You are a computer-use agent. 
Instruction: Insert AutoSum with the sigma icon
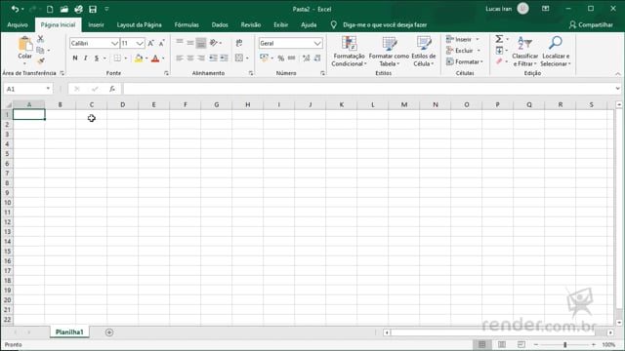[x=499, y=39]
